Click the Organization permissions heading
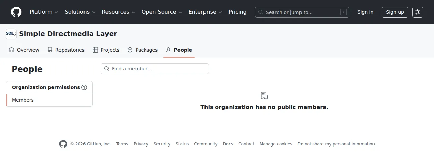This screenshot has width=434, height=162. [x=46, y=87]
